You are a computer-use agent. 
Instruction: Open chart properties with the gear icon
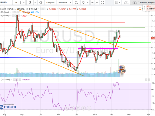pyautogui.click(x=41, y=2)
